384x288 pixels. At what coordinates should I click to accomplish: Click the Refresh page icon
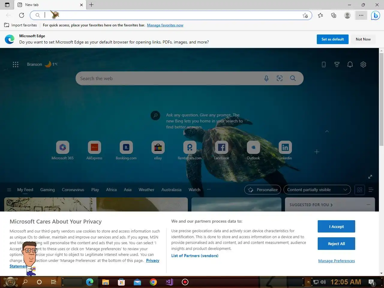click(x=22, y=15)
